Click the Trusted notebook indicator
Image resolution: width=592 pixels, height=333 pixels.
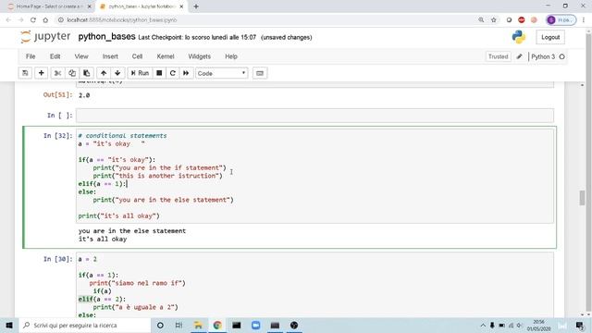click(x=498, y=56)
